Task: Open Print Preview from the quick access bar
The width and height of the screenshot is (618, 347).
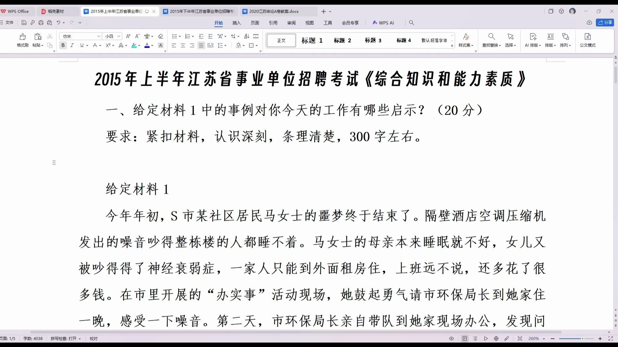Action: 49,23
